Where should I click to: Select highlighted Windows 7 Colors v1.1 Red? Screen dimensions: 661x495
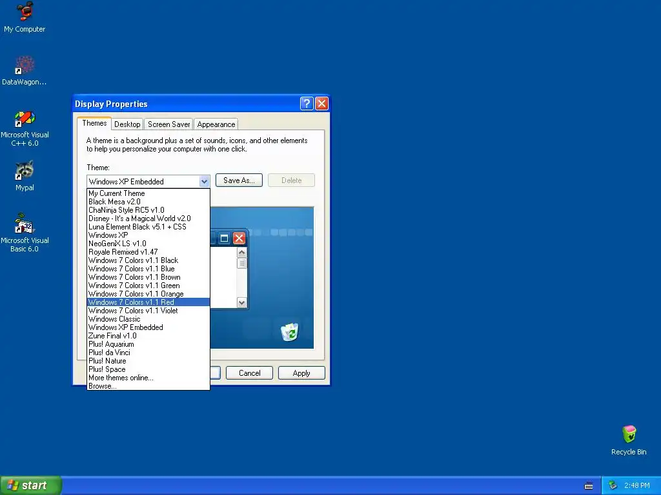click(x=148, y=302)
